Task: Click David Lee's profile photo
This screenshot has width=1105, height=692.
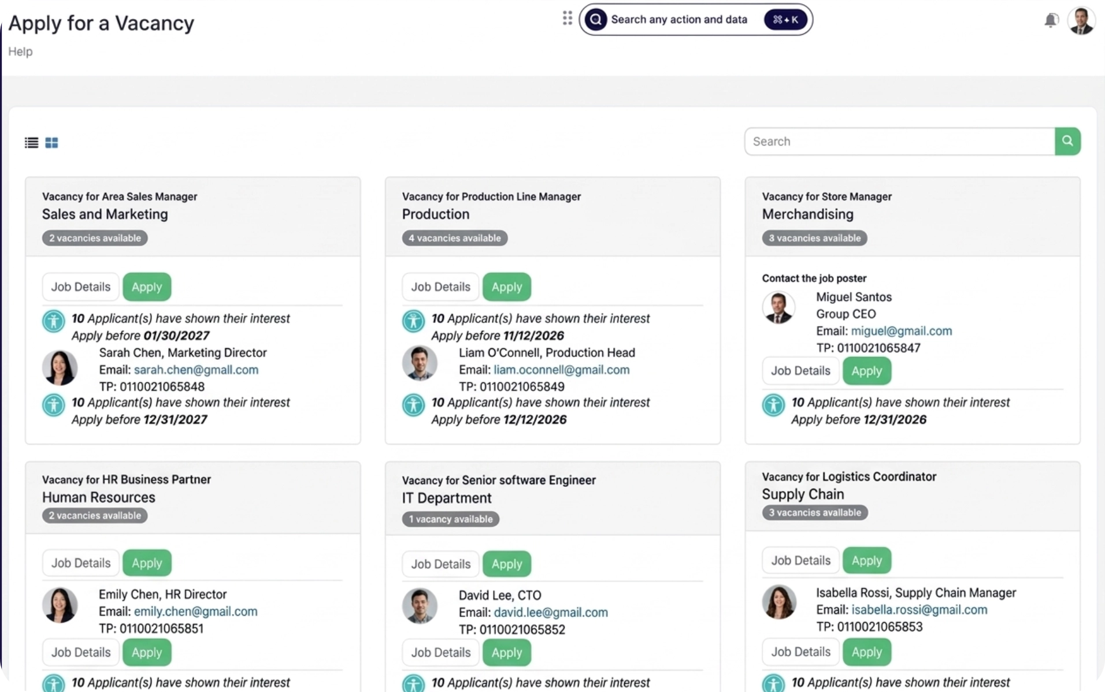Action: (x=420, y=606)
